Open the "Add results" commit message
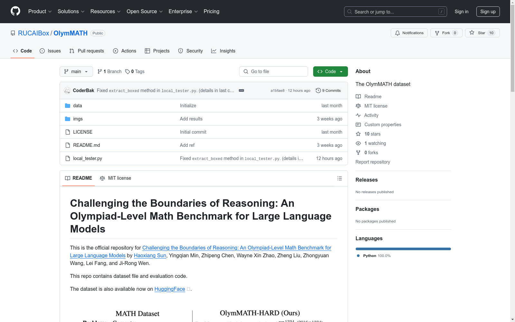The height and width of the screenshot is (322, 515). coord(191,119)
